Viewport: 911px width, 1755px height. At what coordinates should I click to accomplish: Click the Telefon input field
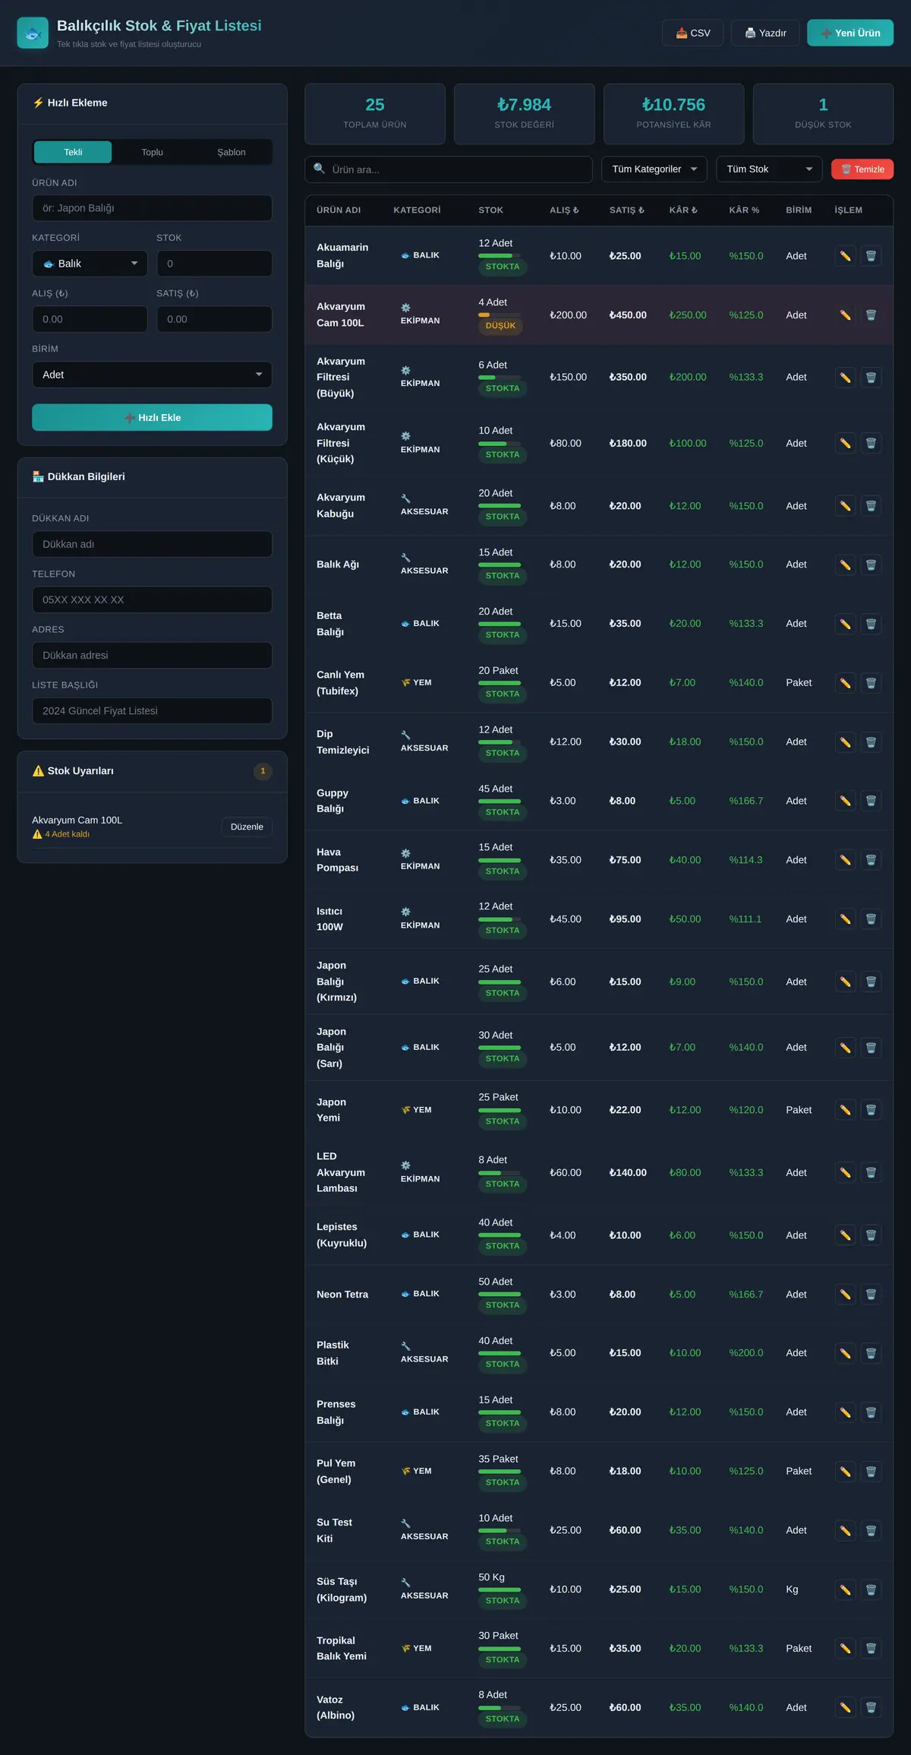(152, 599)
